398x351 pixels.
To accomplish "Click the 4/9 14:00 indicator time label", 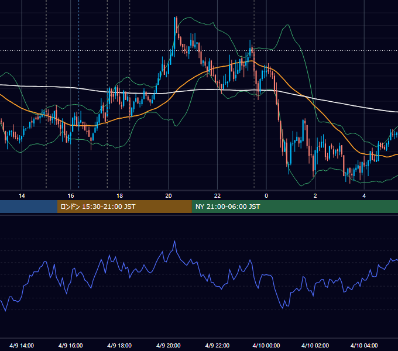I will point(22,345).
